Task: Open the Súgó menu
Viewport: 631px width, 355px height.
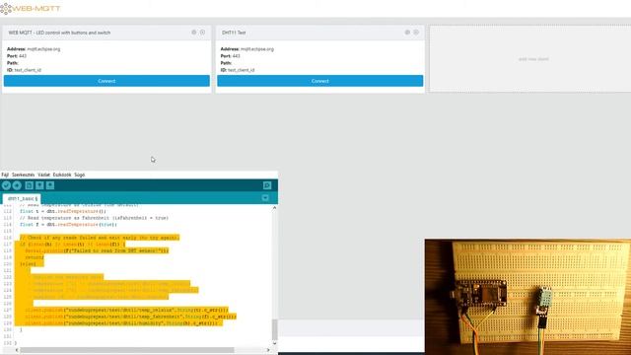Action: click(79, 175)
